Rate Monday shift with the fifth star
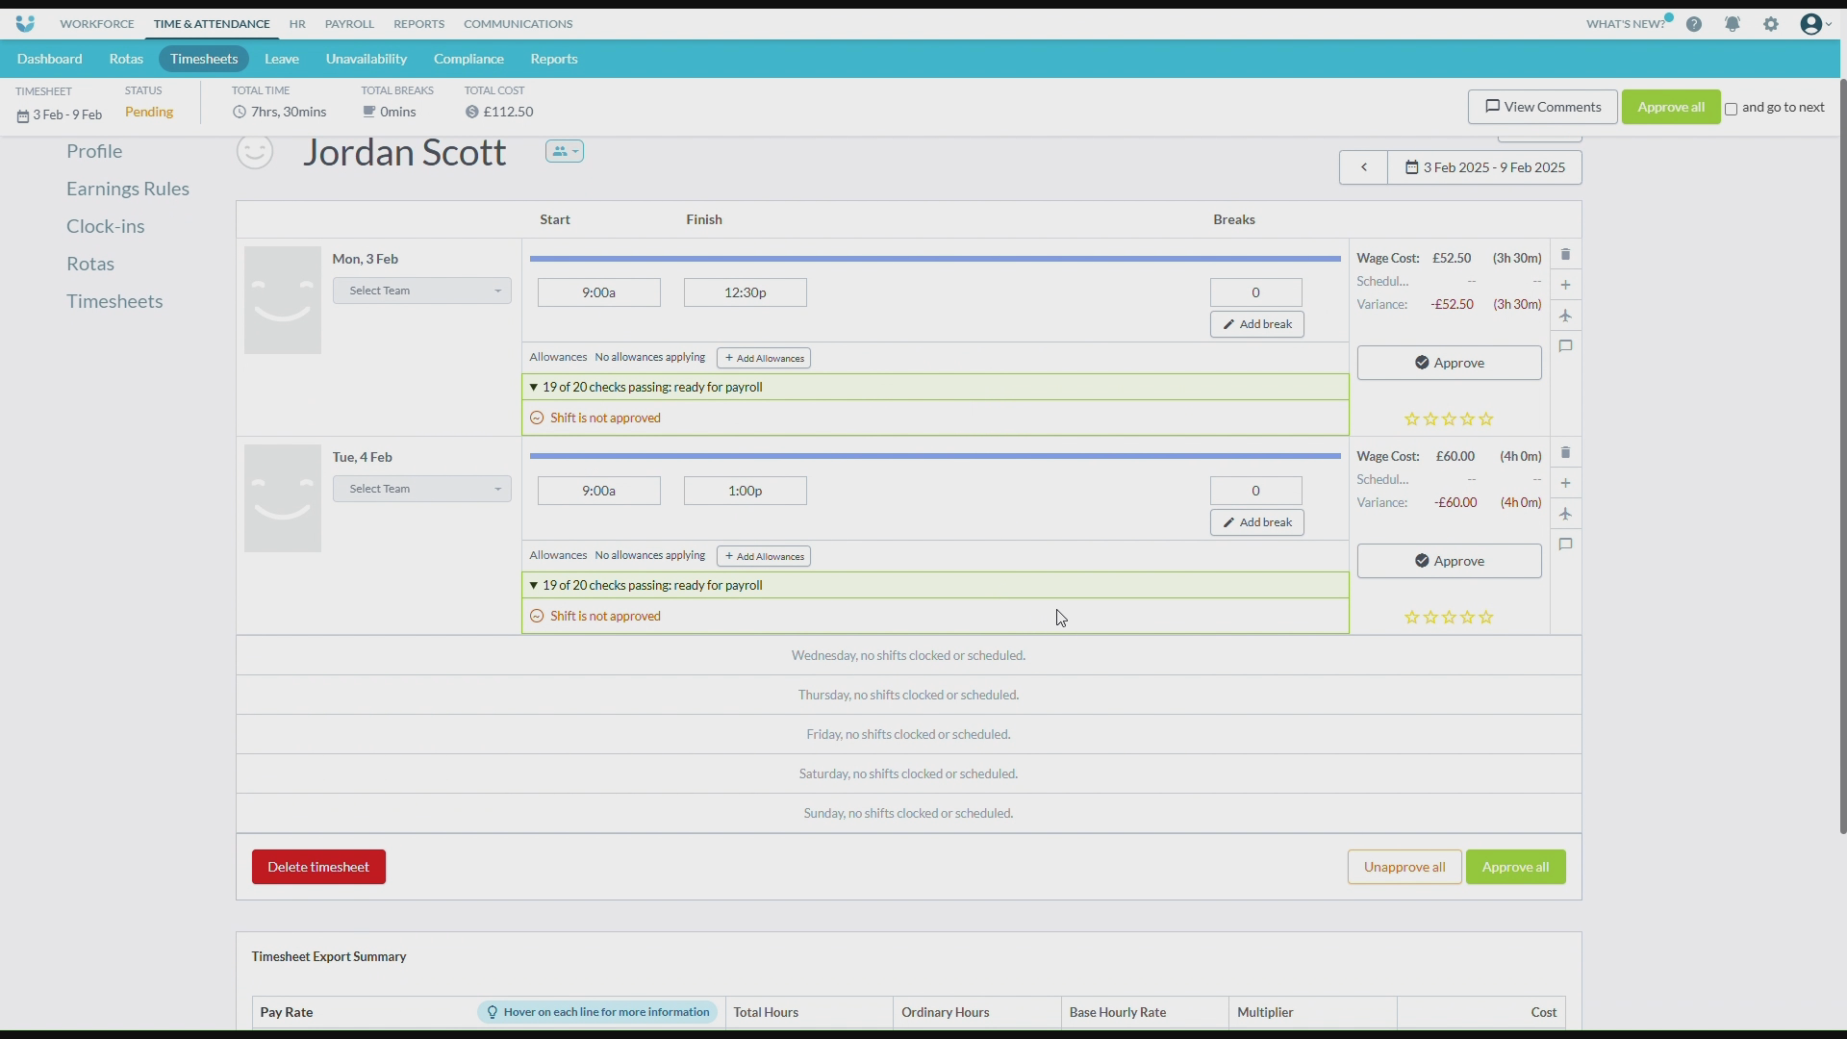Viewport: 1847px width, 1039px height. point(1486,419)
